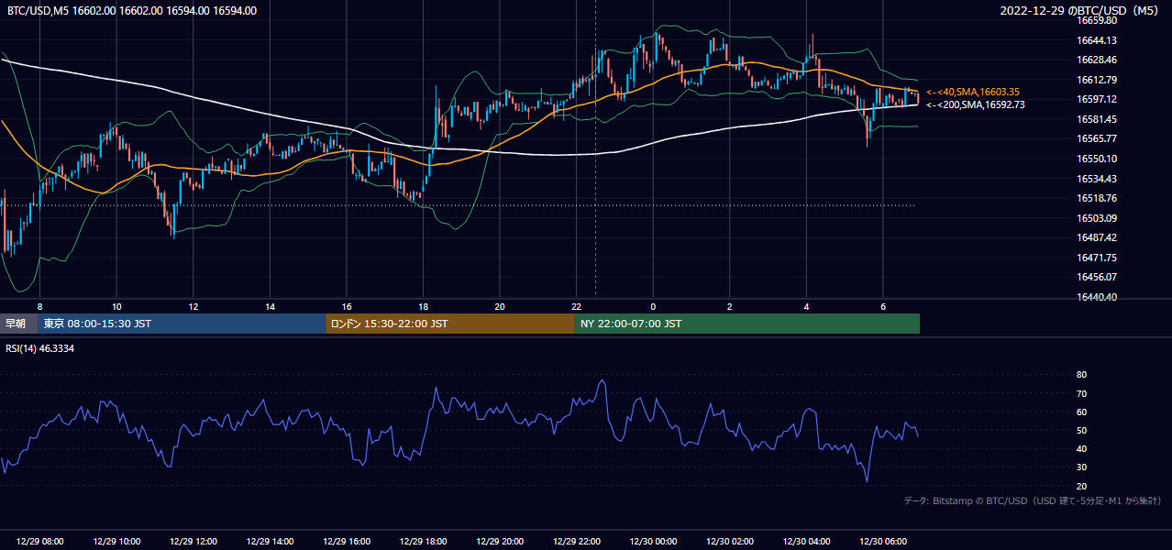The height and width of the screenshot is (550, 1172).
Task: Click price axis value 16440.40
Action: [x=1096, y=297]
